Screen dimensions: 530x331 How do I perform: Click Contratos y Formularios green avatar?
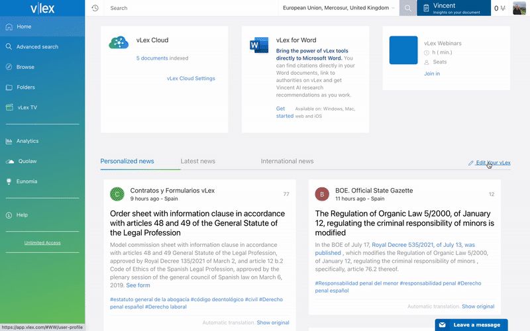tap(117, 194)
